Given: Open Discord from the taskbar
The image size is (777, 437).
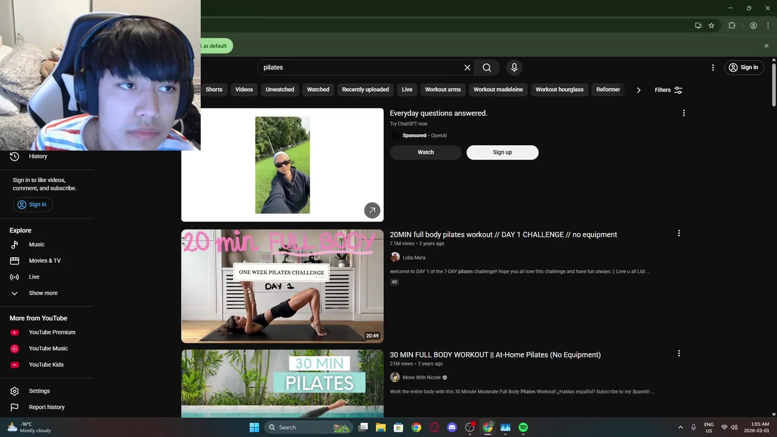Looking at the screenshot, I should click(x=452, y=427).
